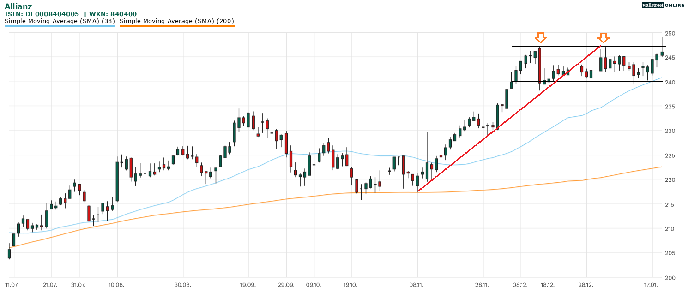
Task: Click the WKN 840400 text
Action: click(113, 14)
